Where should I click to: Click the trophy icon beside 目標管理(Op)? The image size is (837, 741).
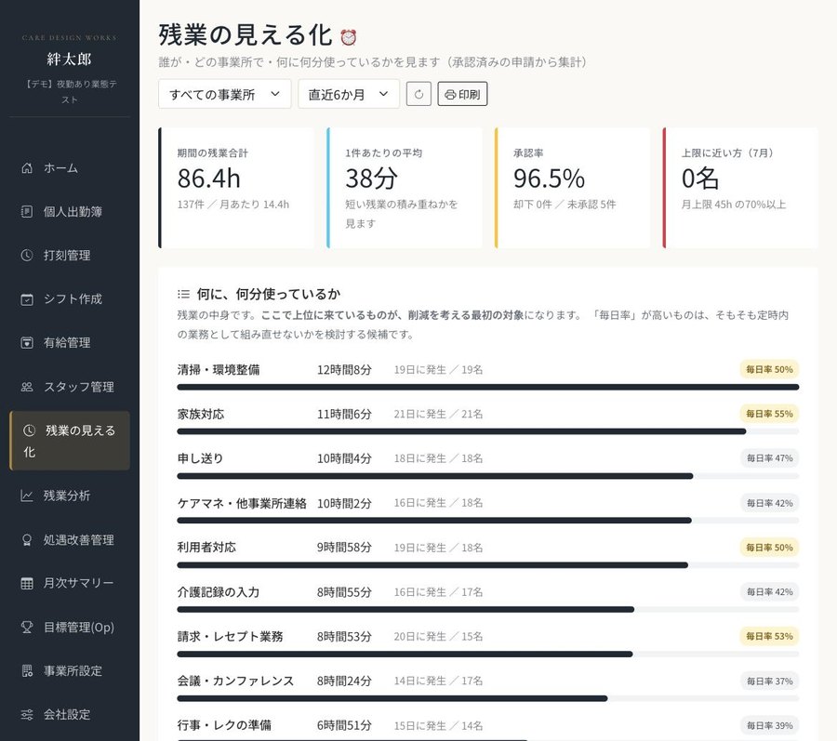point(27,628)
